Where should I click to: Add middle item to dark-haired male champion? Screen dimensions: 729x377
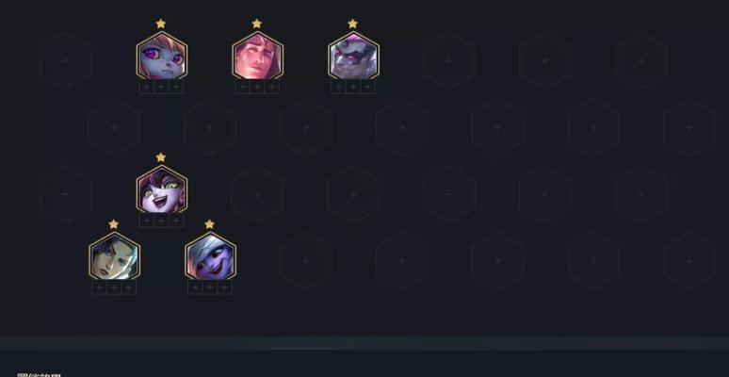114,287
